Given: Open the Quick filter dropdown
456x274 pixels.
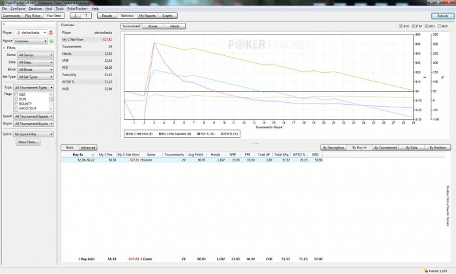Looking at the screenshot, I should point(35,133).
